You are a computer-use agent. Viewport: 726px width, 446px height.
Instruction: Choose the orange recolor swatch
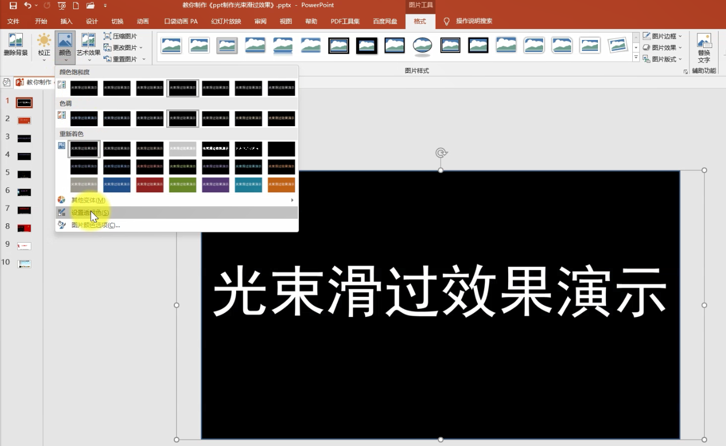pyautogui.click(x=281, y=184)
